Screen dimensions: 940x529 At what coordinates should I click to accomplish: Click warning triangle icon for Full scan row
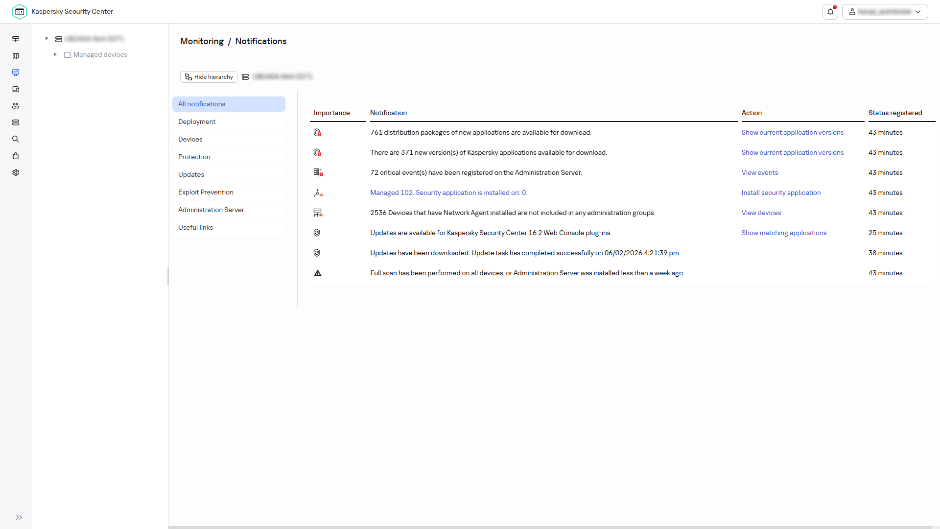click(x=318, y=273)
